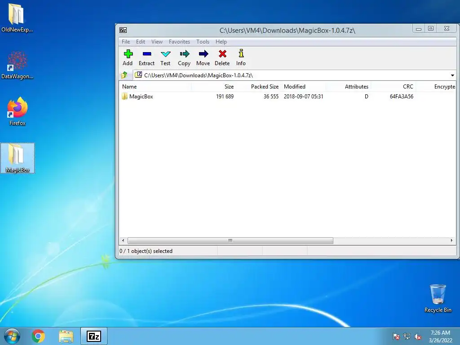The image size is (460, 345).
Task: Select the DataWagon desktop shortcut
Action: click(17, 65)
